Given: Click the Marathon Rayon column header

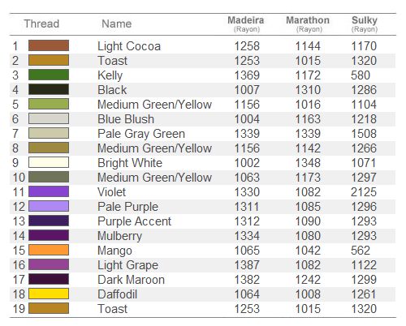Looking at the screenshot, I should [x=308, y=24].
